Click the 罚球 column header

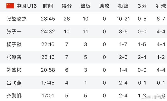coord(161,6)
